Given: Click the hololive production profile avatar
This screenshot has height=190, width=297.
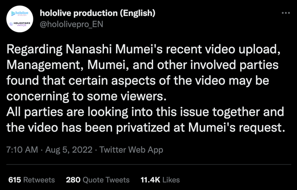Looking at the screenshot, I should [20, 19].
